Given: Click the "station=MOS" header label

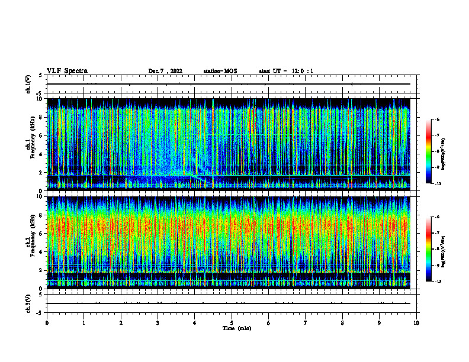Looking at the screenshot, I should coord(220,71).
